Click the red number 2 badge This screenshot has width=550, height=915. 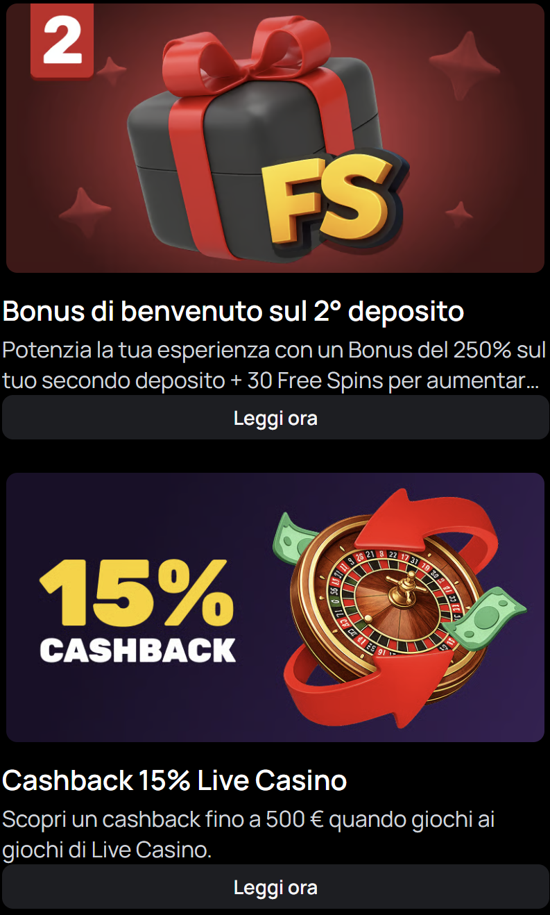(x=62, y=40)
